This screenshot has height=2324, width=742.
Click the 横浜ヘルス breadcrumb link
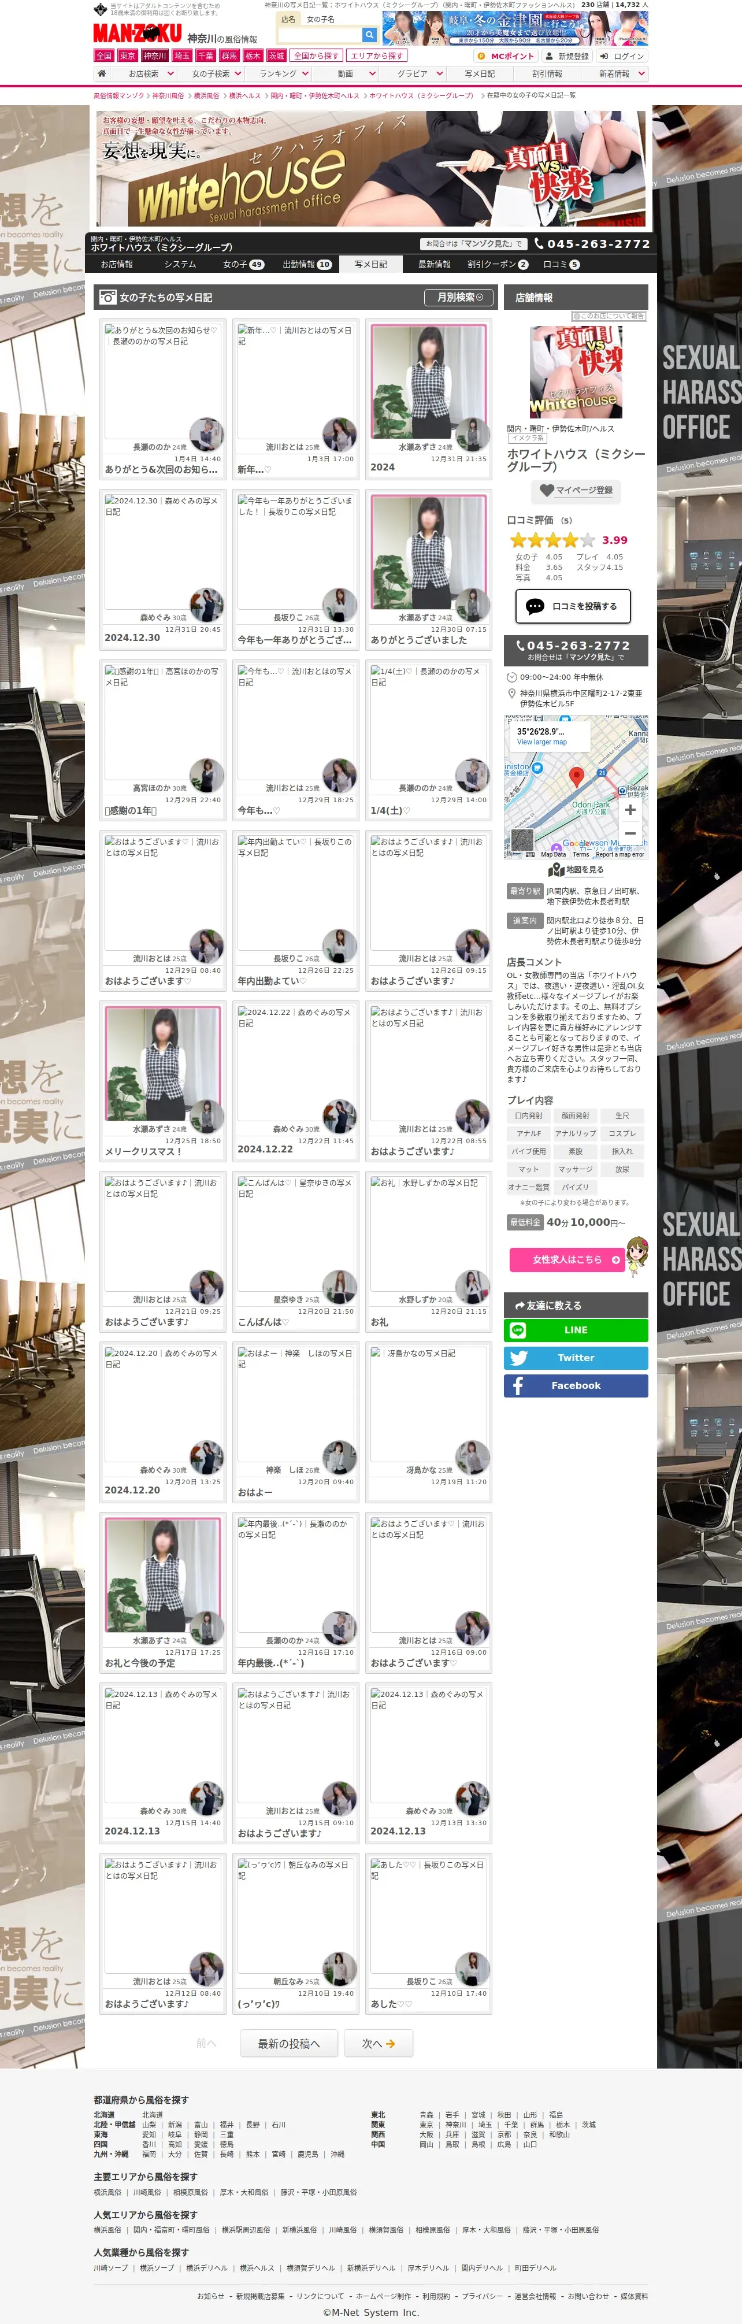click(244, 95)
